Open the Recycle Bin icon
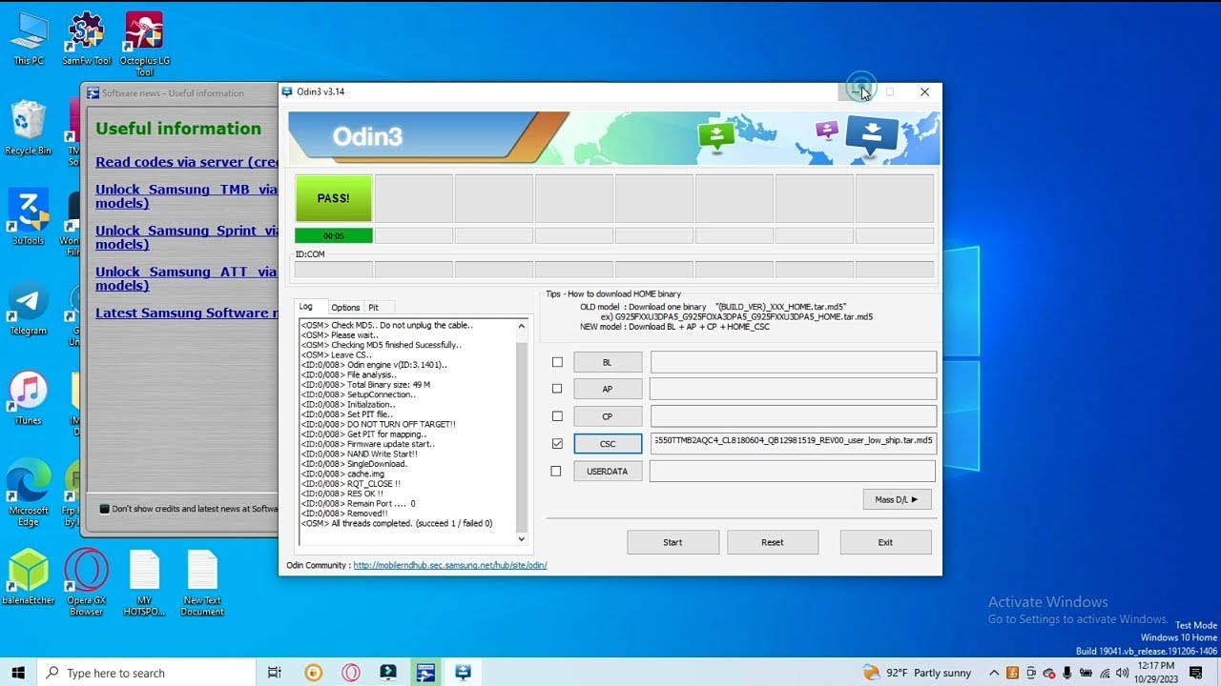 (x=29, y=129)
